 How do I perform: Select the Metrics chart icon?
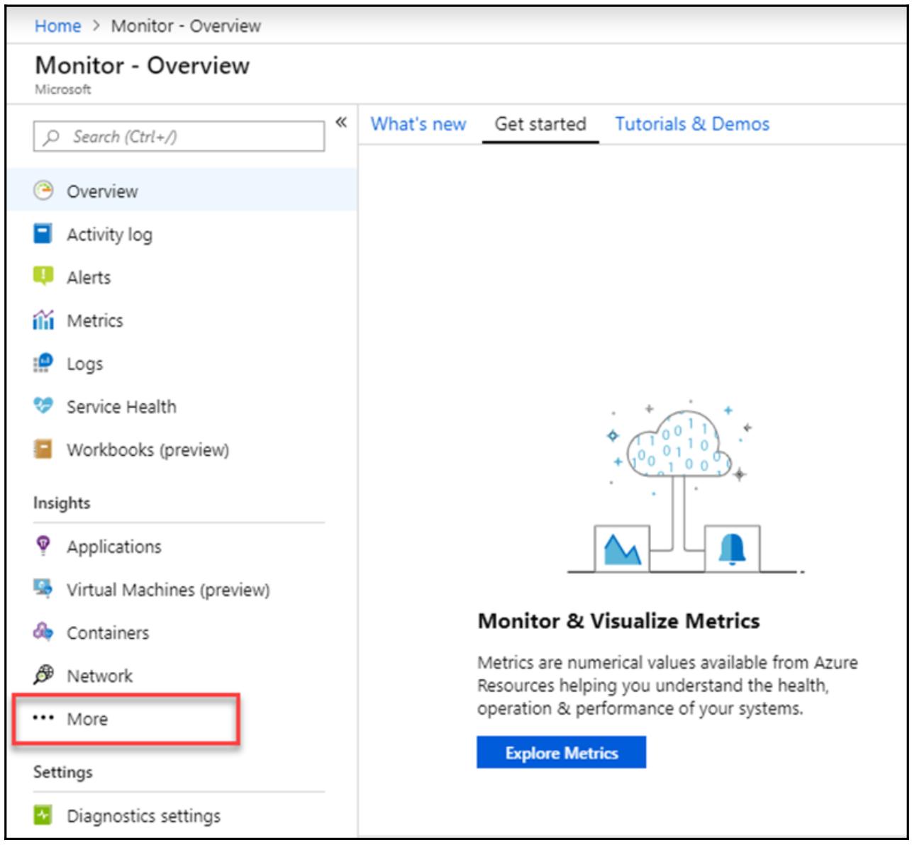(43, 320)
